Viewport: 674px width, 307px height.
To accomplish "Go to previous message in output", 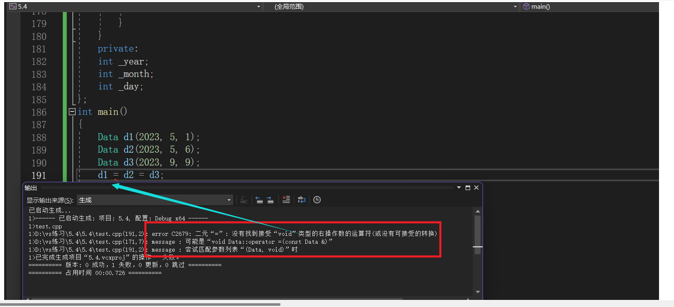I will (x=259, y=200).
